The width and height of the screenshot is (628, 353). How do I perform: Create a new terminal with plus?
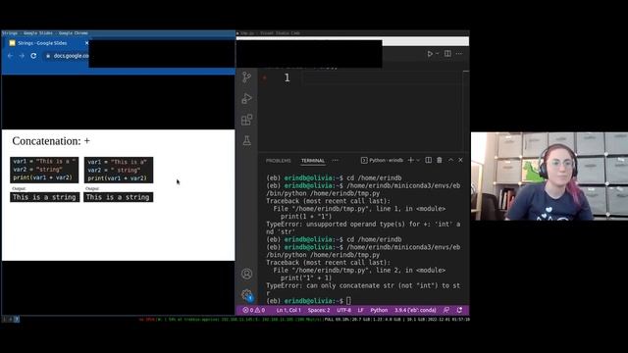click(x=410, y=160)
